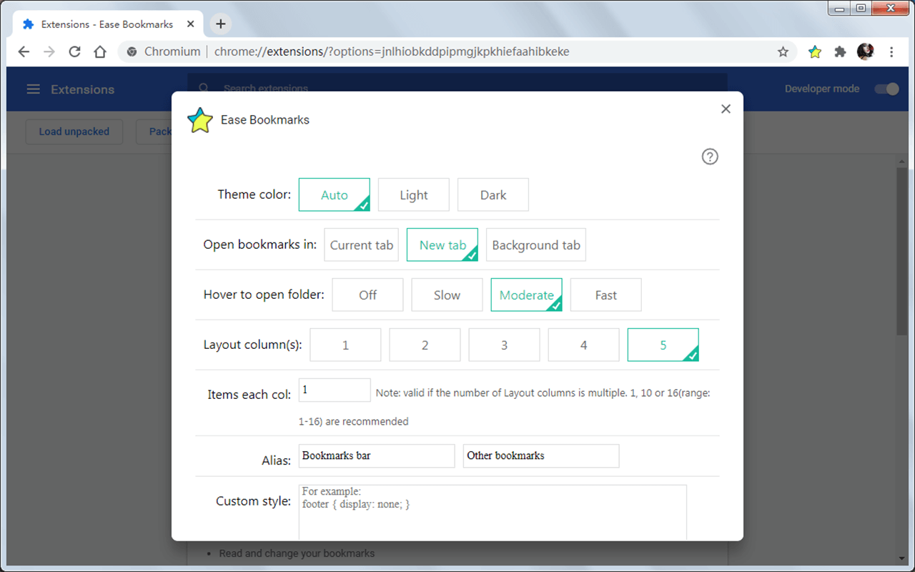This screenshot has height=572, width=915.
Task: Go to the home page
Action: (x=100, y=51)
